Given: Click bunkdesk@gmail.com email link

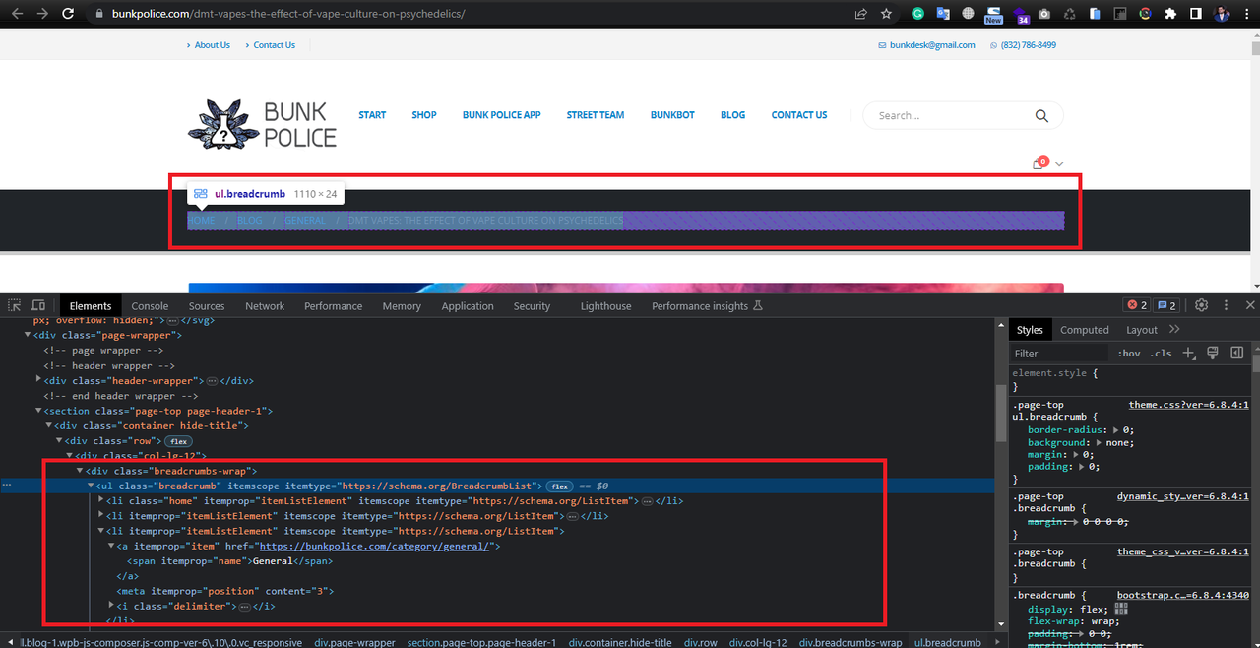Looking at the screenshot, I should (x=932, y=45).
